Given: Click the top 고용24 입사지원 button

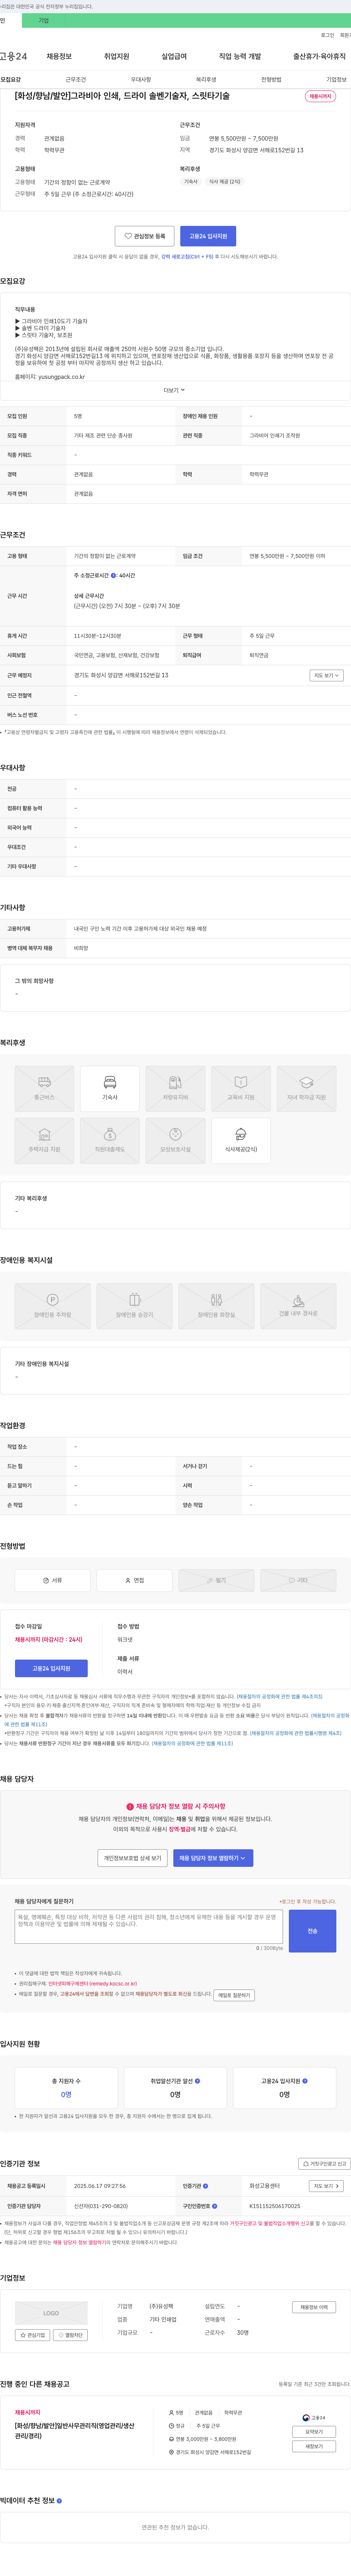Looking at the screenshot, I should (x=208, y=236).
